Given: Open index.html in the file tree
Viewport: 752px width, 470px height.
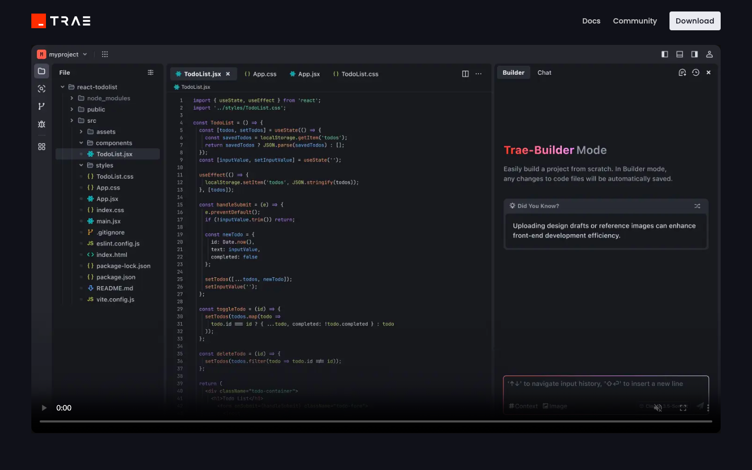Looking at the screenshot, I should (108, 255).
